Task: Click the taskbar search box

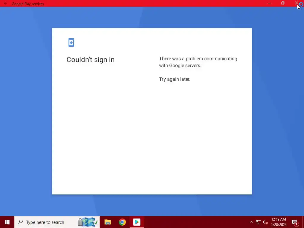Action: pyautogui.click(x=57, y=222)
